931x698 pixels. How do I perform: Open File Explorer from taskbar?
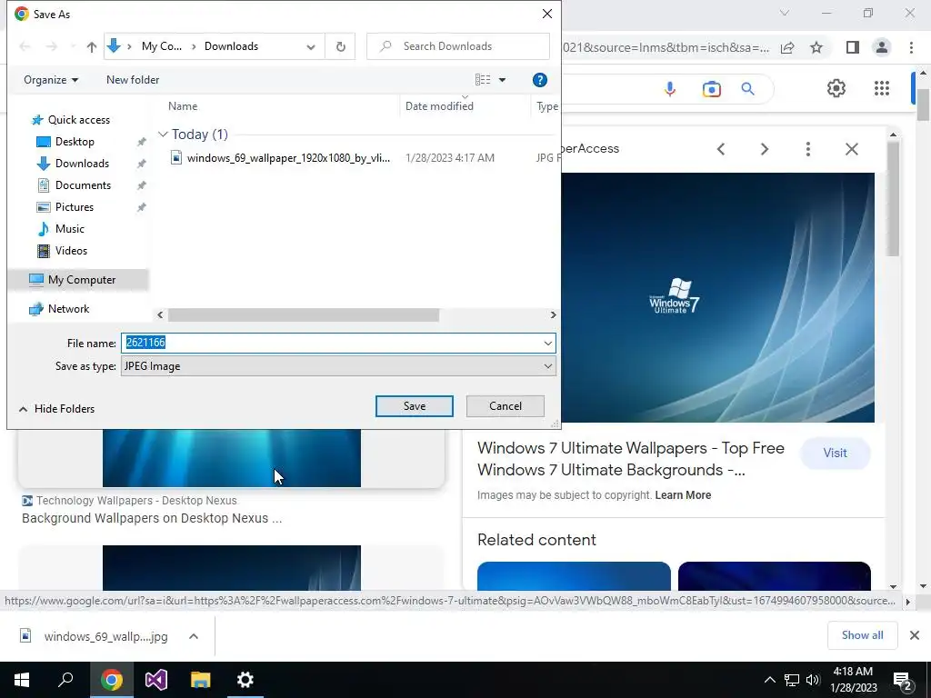pyautogui.click(x=201, y=680)
